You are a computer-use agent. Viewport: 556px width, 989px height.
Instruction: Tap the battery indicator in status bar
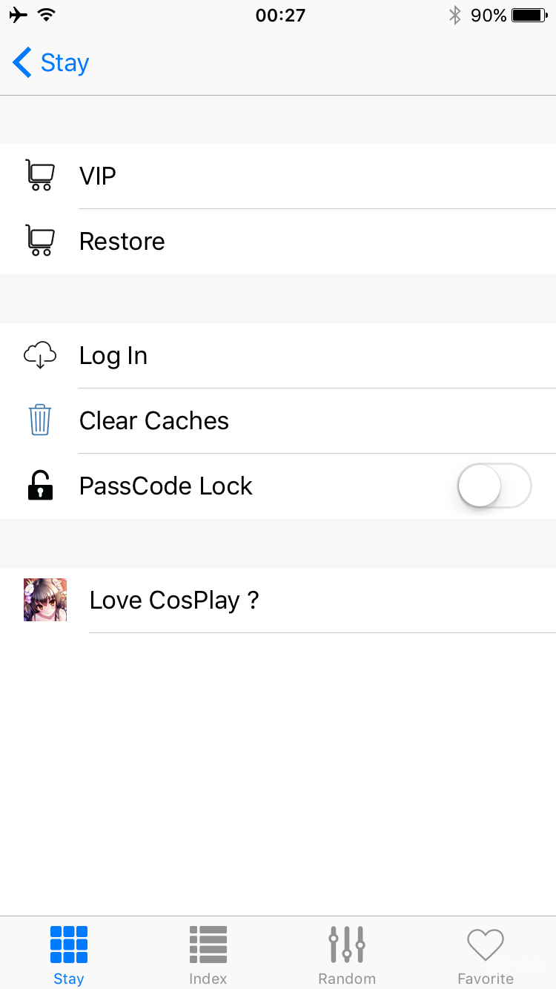529,16
